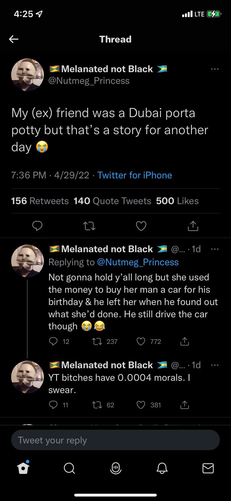Viewport: 231px width, 501px height.
Task: Share the main tweet via share icon
Action: 193,226
